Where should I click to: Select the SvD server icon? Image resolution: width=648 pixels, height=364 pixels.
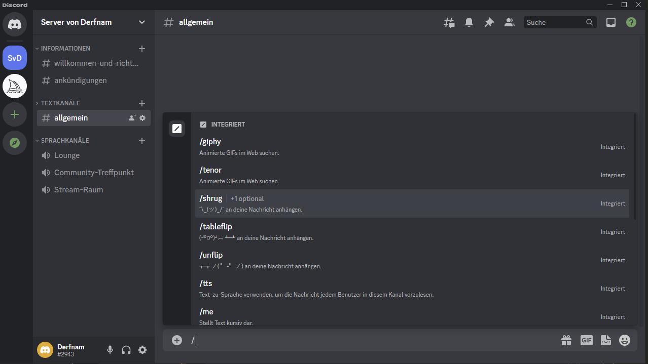point(15,58)
